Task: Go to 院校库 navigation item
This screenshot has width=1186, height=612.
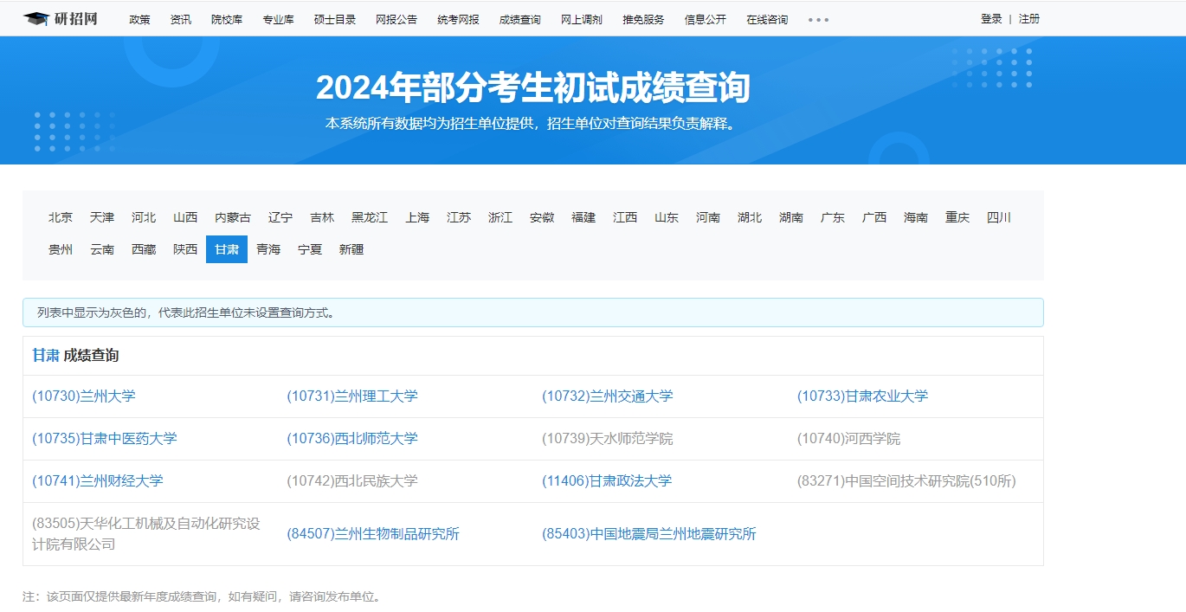Action: tap(227, 19)
